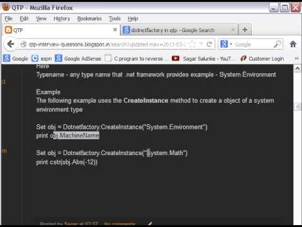The width and height of the screenshot is (302, 227).
Task: Click the Google favicon on search tab
Action: [126, 30]
